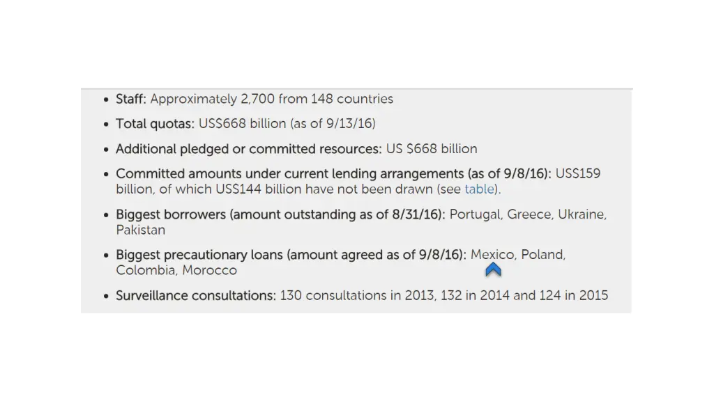Click the bold "Staff:" label

pos(130,99)
